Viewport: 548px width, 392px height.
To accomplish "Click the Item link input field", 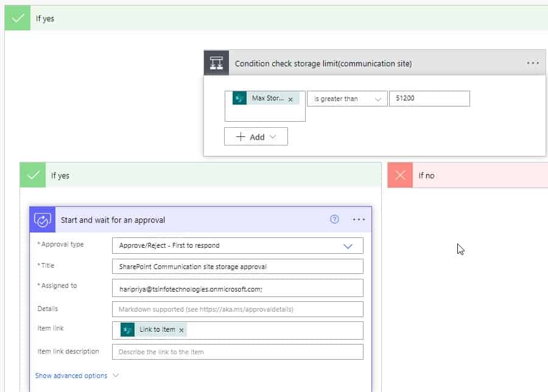I will (x=237, y=331).
